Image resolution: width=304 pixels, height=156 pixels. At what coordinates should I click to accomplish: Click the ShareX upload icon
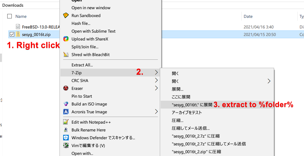point(66,39)
